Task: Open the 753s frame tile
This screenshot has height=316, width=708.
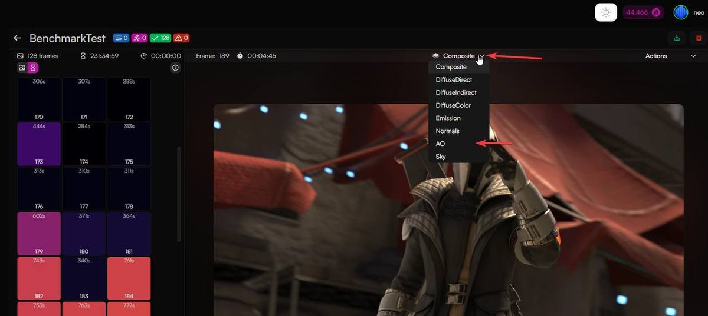Action: (x=39, y=309)
